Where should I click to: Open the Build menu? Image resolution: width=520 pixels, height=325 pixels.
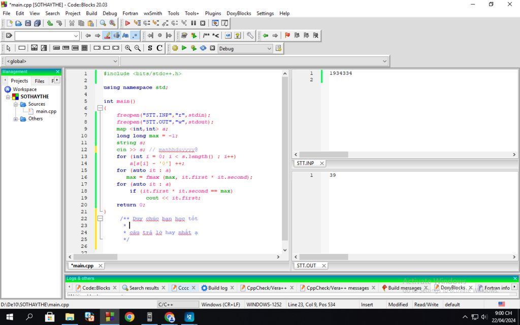91,13
